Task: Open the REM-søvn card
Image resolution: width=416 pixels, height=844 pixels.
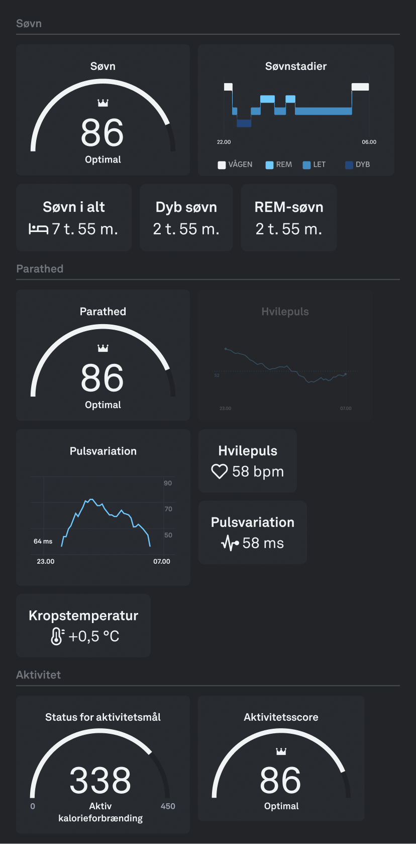Action: click(x=288, y=217)
